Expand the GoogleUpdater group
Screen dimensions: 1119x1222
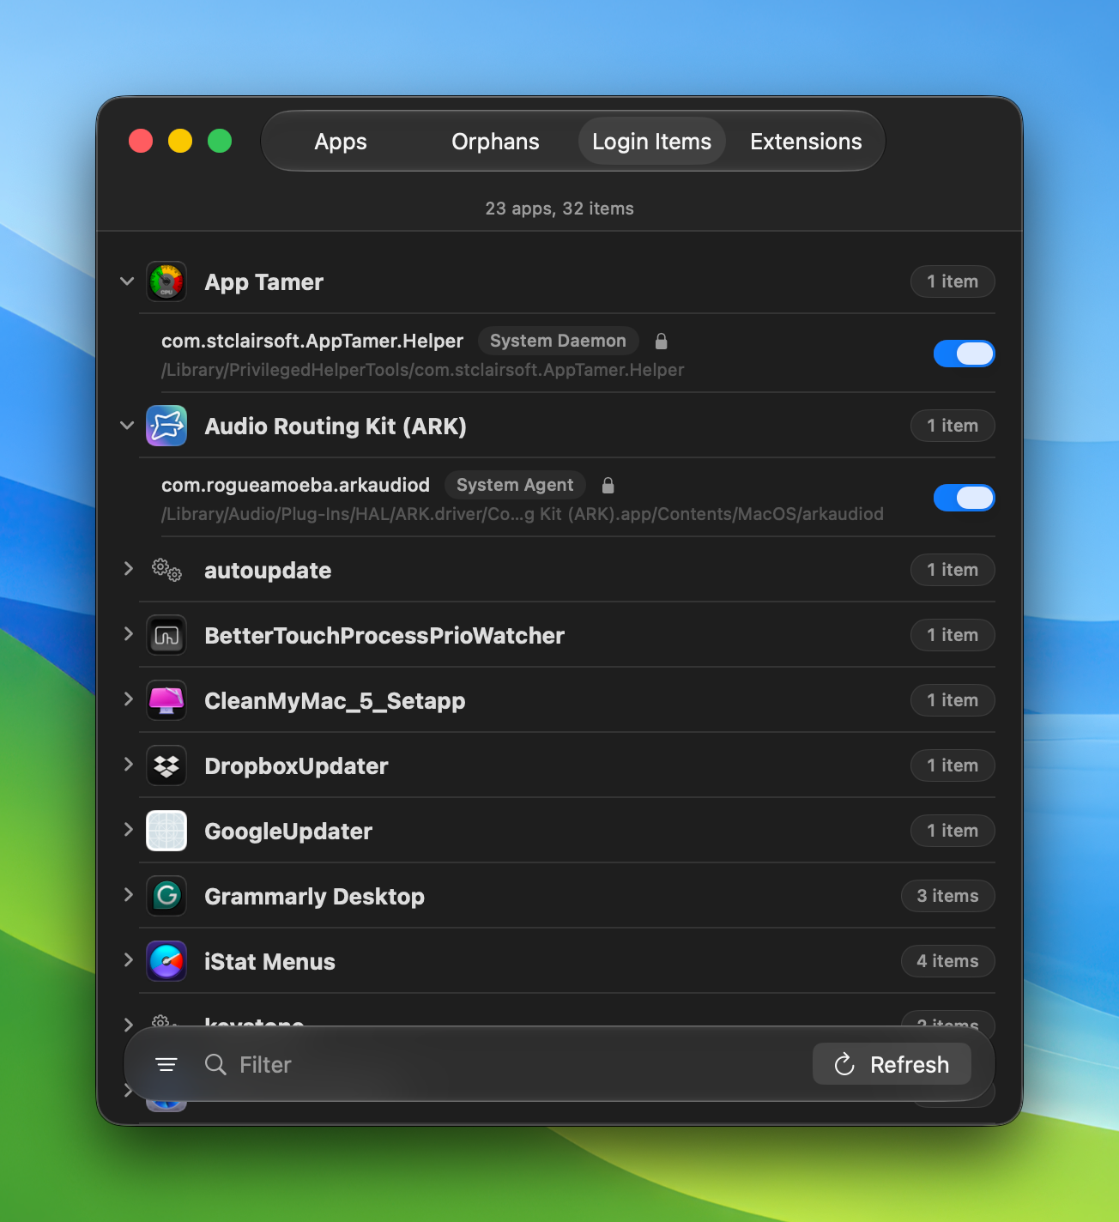[x=128, y=829]
